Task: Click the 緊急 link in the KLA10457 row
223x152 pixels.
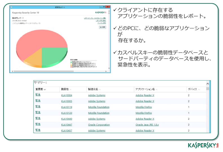Action: tap(38, 130)
